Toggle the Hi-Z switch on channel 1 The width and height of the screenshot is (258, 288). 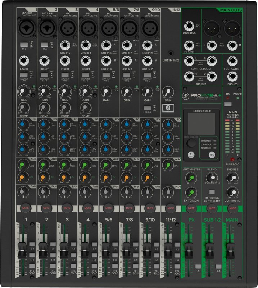[x=24, y=45]
